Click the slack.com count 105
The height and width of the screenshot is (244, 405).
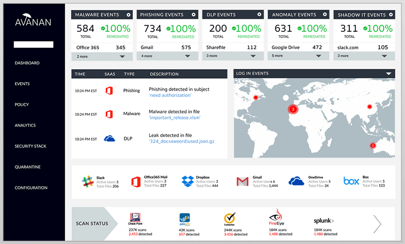pyautogui.click(x=383, y=47)
